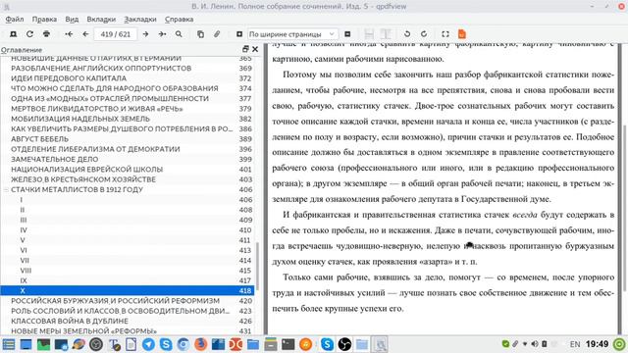Open the Справка menu
Viewport: 628px width, 353px height.
click(x=179, y=20)
